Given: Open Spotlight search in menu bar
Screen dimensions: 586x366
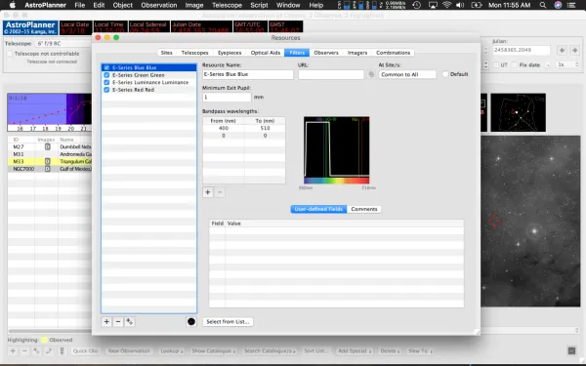Looking at the screenshot, I should tap(543, 5).
